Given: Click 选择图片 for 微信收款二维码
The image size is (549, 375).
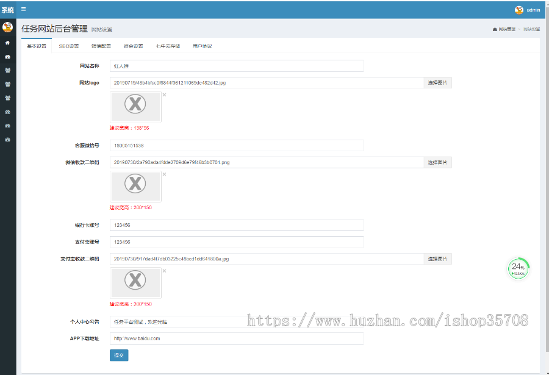Looking at the screenshot, I should click(437, 162).
